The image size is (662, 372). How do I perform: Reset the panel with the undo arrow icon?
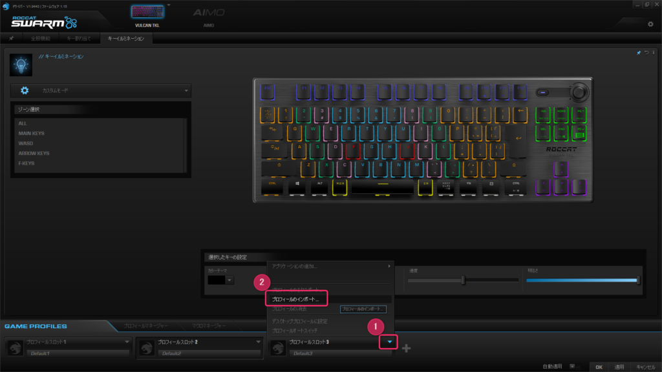tap(646, 53)
